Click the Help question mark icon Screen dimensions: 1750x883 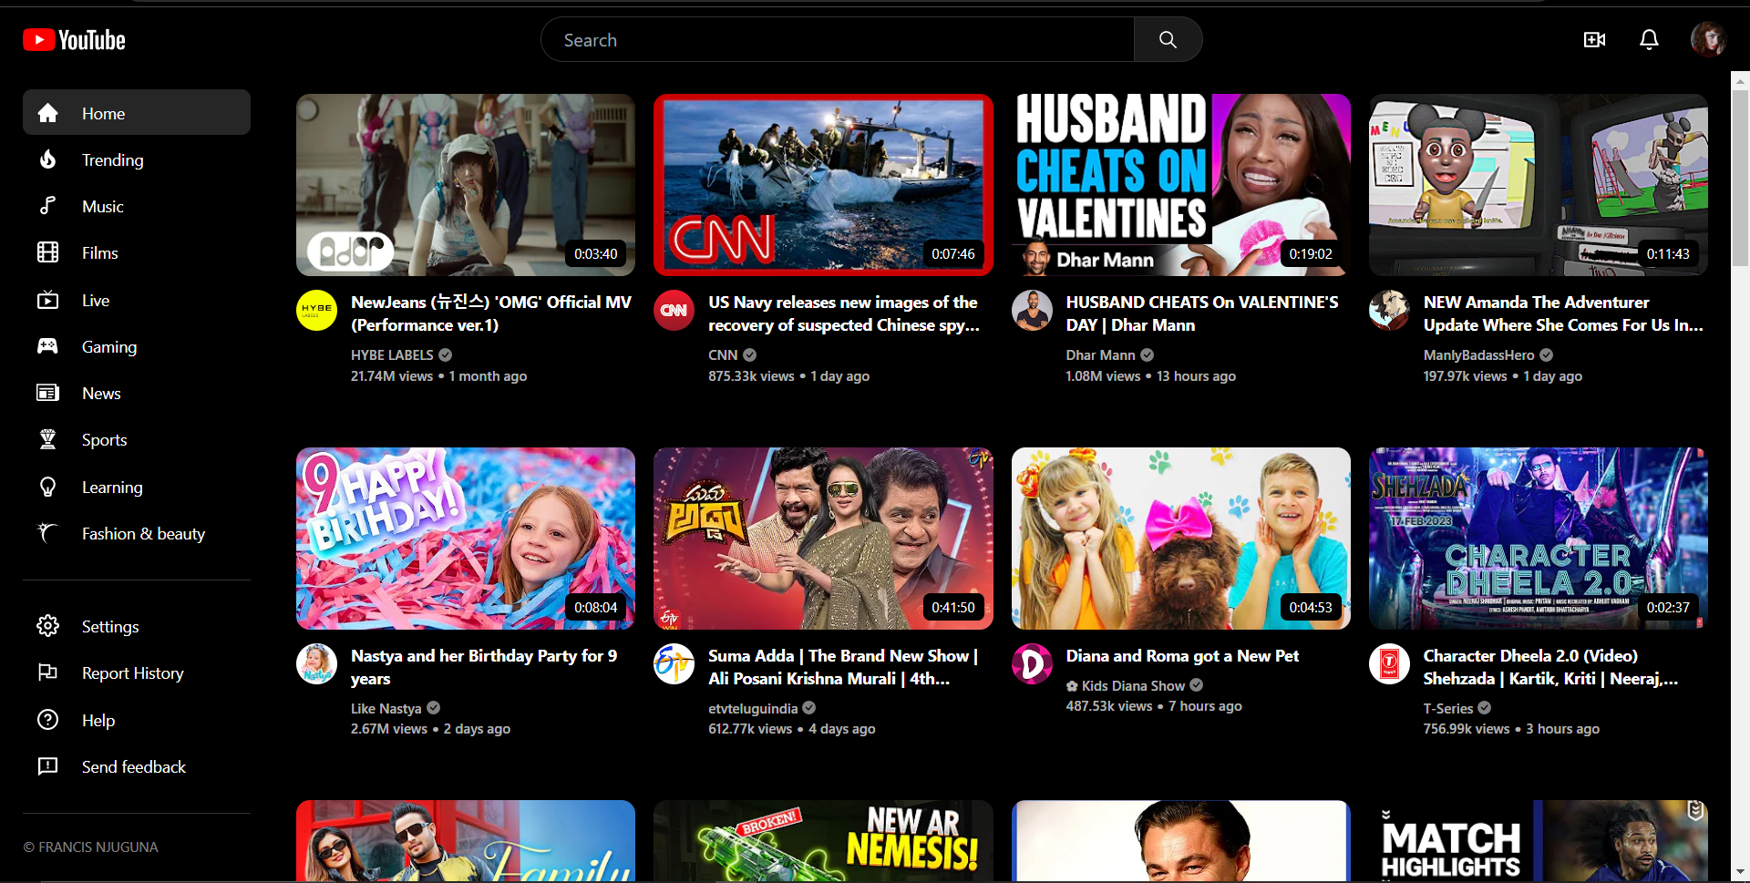pos(47,720)
